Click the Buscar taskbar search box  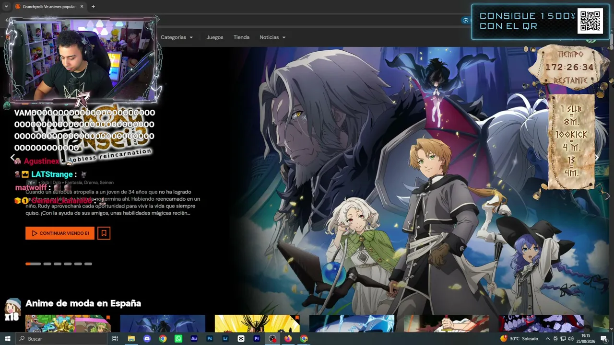(61, 339)
